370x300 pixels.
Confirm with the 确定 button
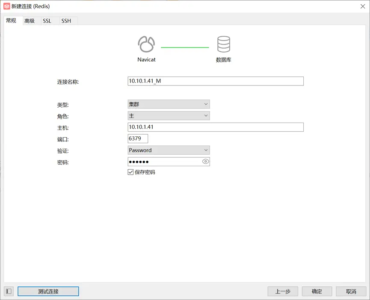(x=317, y=291)
